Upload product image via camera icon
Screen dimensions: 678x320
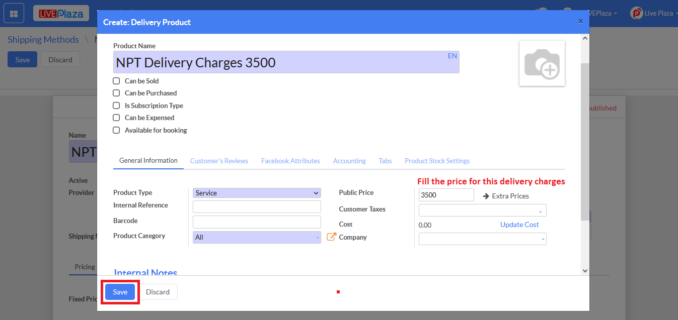[542, 63]
